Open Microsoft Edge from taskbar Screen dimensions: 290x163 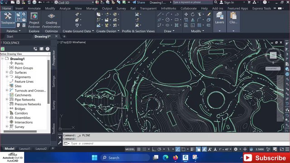165,158
